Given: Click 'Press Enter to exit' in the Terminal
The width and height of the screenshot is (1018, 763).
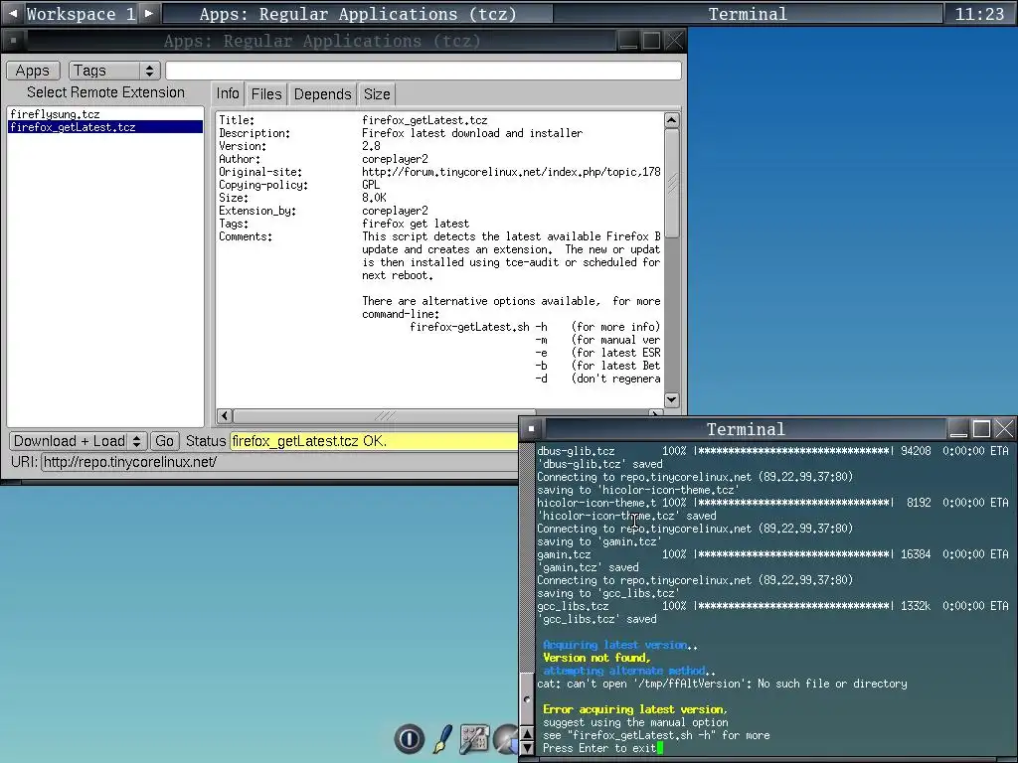Looking at the screenshot, I should pos(599,748).
